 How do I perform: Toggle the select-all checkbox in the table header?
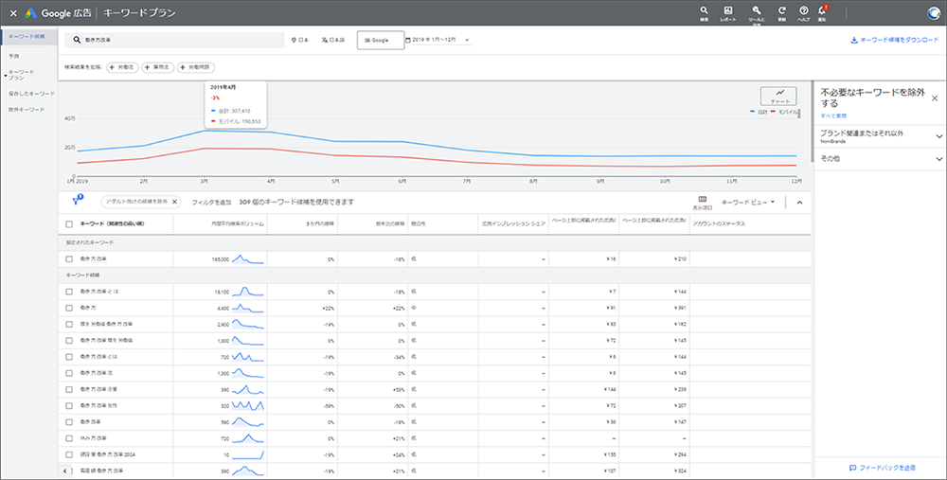[69, 224]
